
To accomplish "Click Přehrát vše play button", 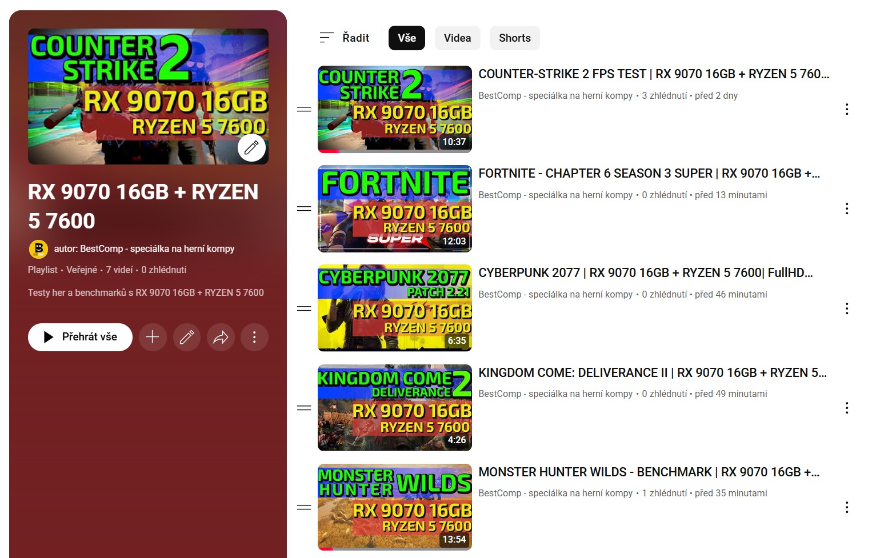I will (80, 337).
